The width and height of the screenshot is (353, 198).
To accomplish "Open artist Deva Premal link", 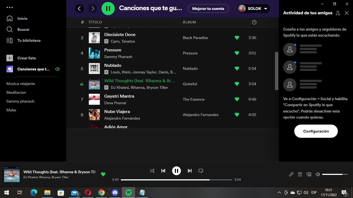I will click(115, 103).
